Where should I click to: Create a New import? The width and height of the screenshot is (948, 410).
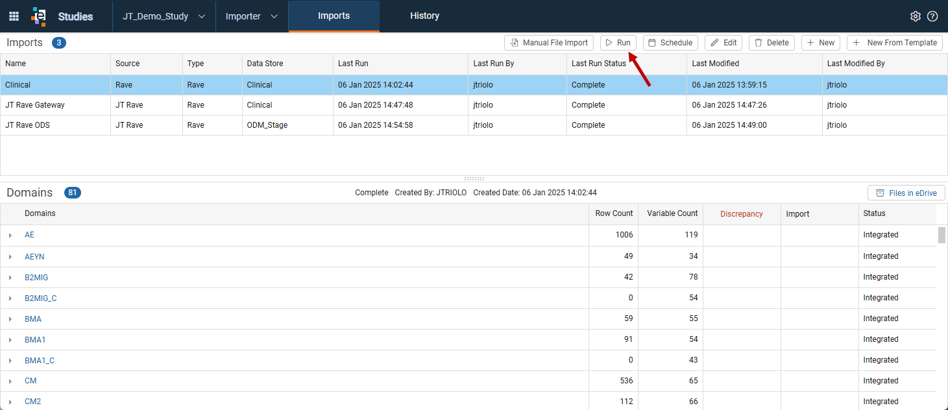(x=821, y=43)
